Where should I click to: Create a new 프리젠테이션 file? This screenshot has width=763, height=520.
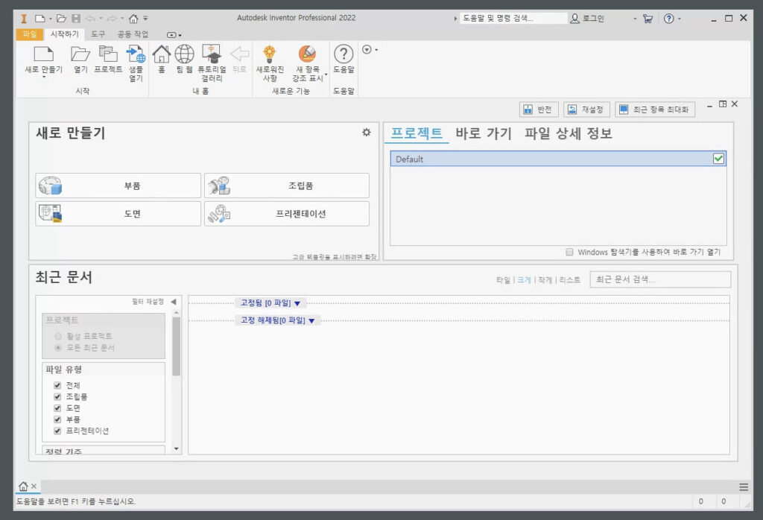tap(287, 214)
